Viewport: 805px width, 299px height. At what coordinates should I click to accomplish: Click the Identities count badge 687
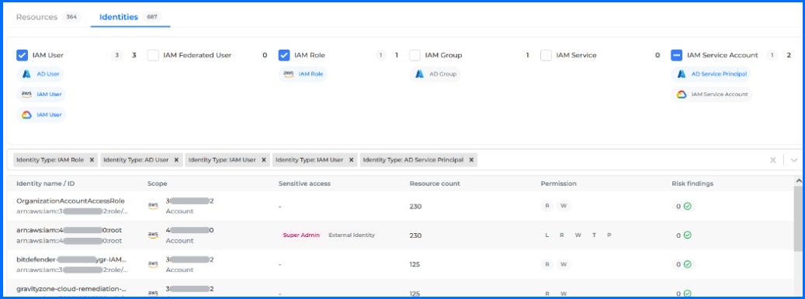click(x=152, y=17)
